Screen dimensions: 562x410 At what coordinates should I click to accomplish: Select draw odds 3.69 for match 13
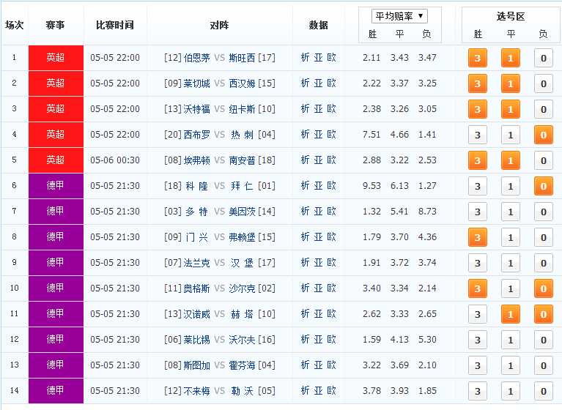[x=399, y=365]
